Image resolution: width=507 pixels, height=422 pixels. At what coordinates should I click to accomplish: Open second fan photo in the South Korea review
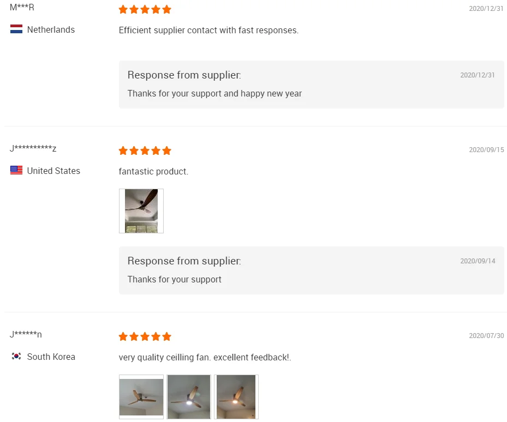189,397
